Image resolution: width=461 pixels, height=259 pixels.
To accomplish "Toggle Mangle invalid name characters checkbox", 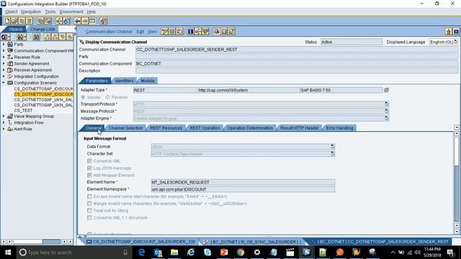I will tap(89, 204).
